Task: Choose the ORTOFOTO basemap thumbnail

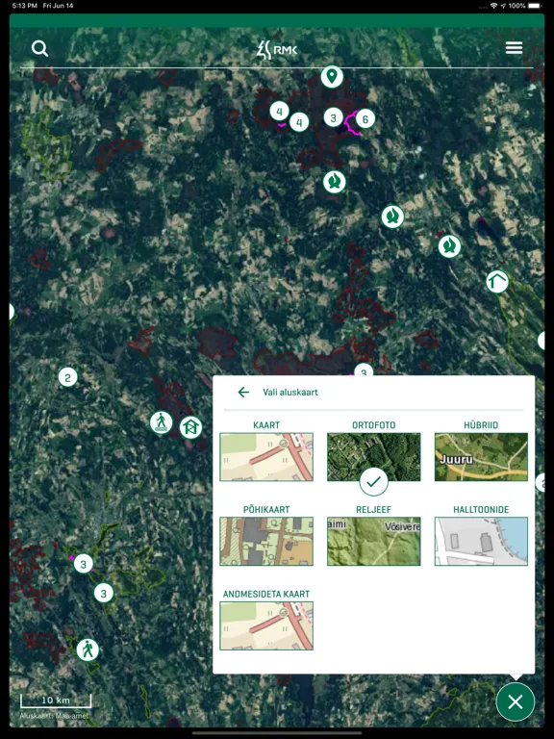Action: tap(373, 457)
